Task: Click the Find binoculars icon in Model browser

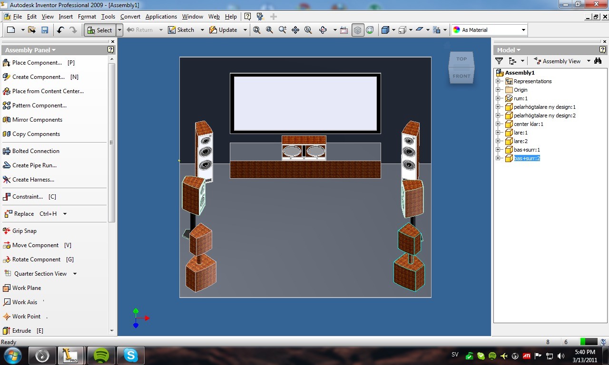Action: [598, 61]
